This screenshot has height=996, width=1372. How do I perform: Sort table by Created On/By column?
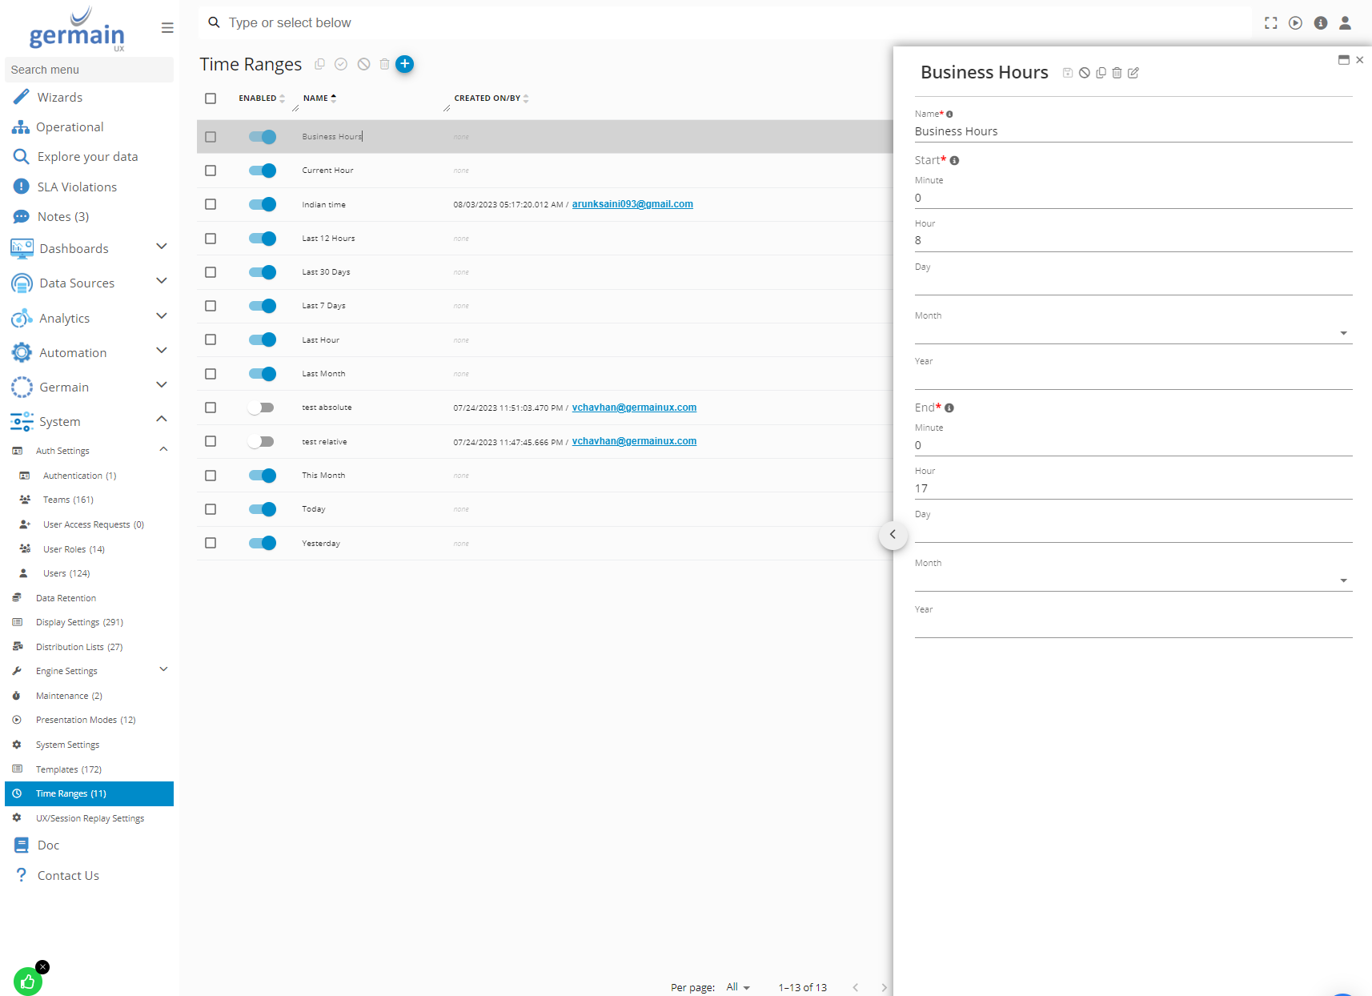(487, 98)
